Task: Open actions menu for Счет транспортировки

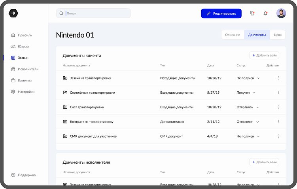Action: (278, 107)
